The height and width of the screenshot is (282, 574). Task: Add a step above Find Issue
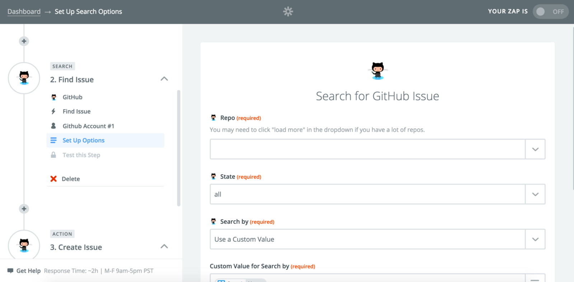pos(24,41)
